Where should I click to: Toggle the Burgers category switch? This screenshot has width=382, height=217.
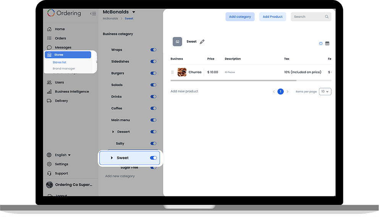tap(153, 73)
